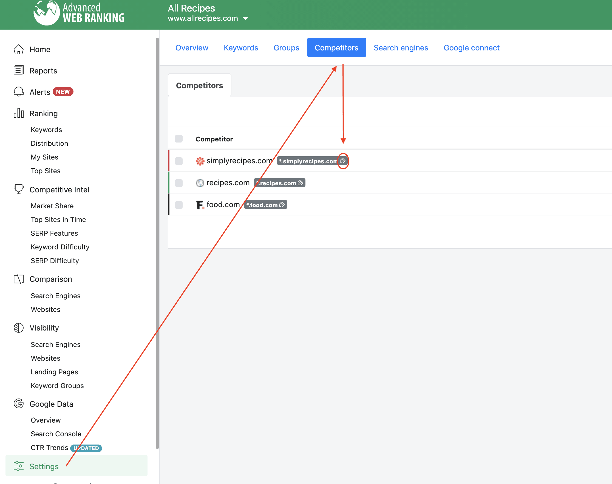
Task: Open Reports in the sidebar
Action: (43, 70)
